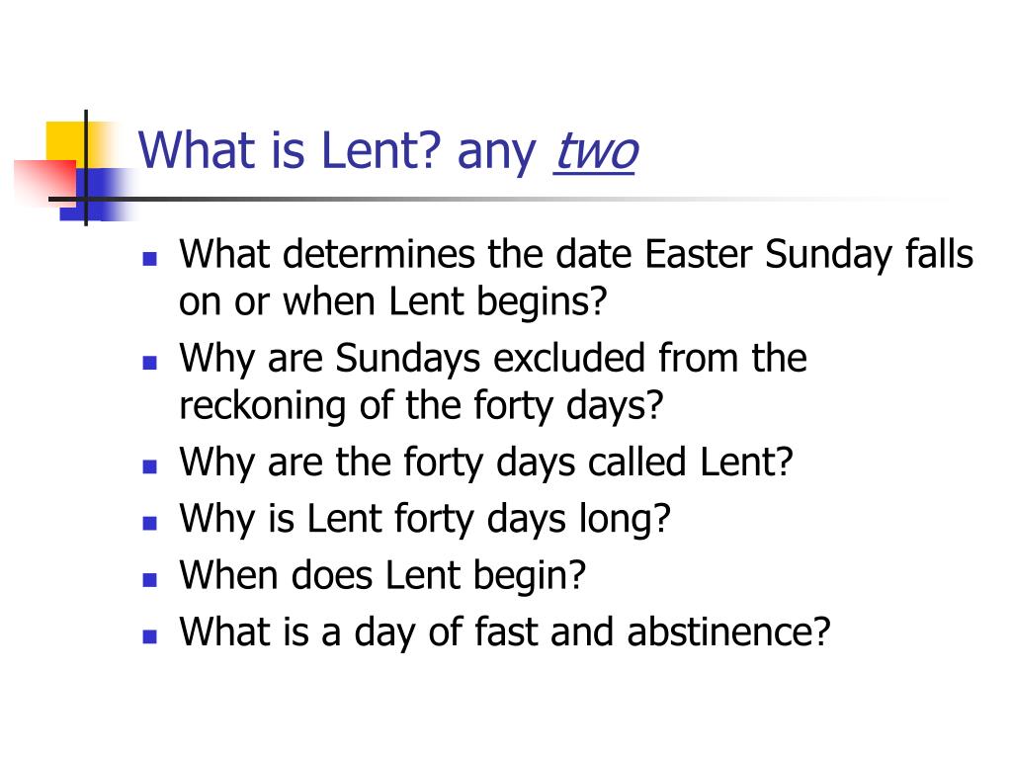1012x759 pixels.
Task: Select the text "When does Lent begin?"
Action: point(382,576)
